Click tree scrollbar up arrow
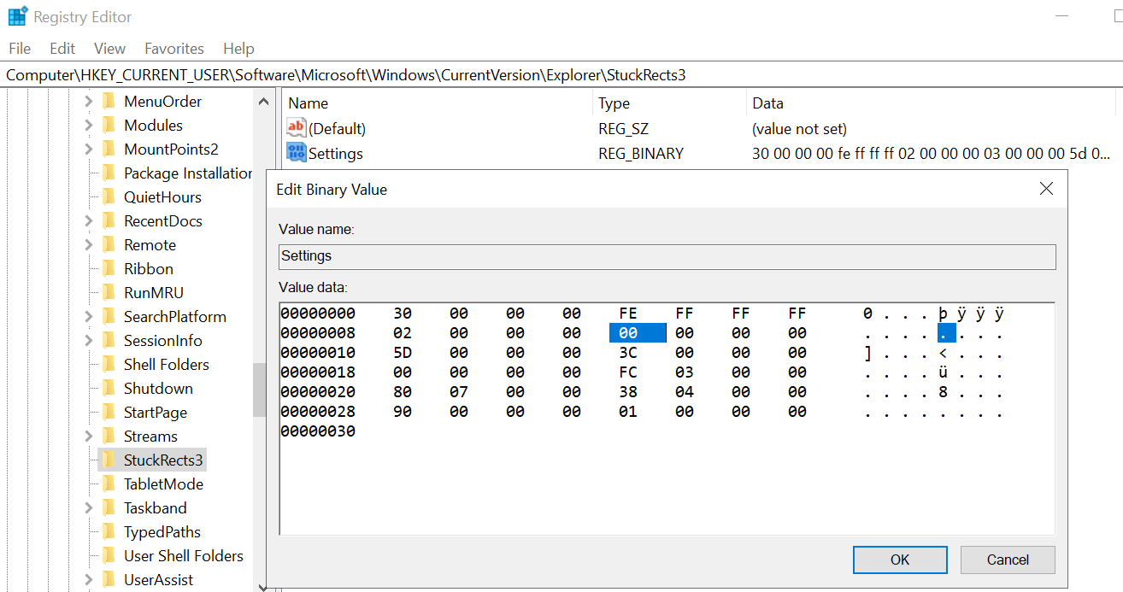Screen dimensions: 1123x592 262,101
